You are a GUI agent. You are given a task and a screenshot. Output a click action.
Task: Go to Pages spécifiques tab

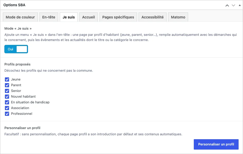pyautogui.click(x=118, y=17)
